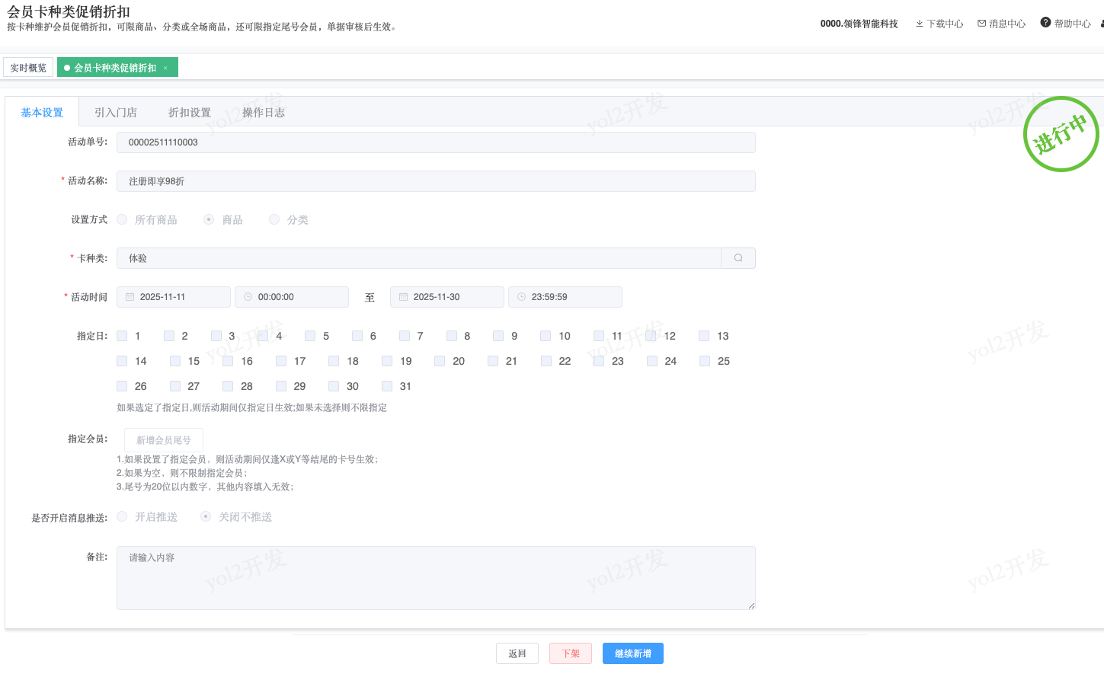Tick the day 5 checkbox

point(310,336)
